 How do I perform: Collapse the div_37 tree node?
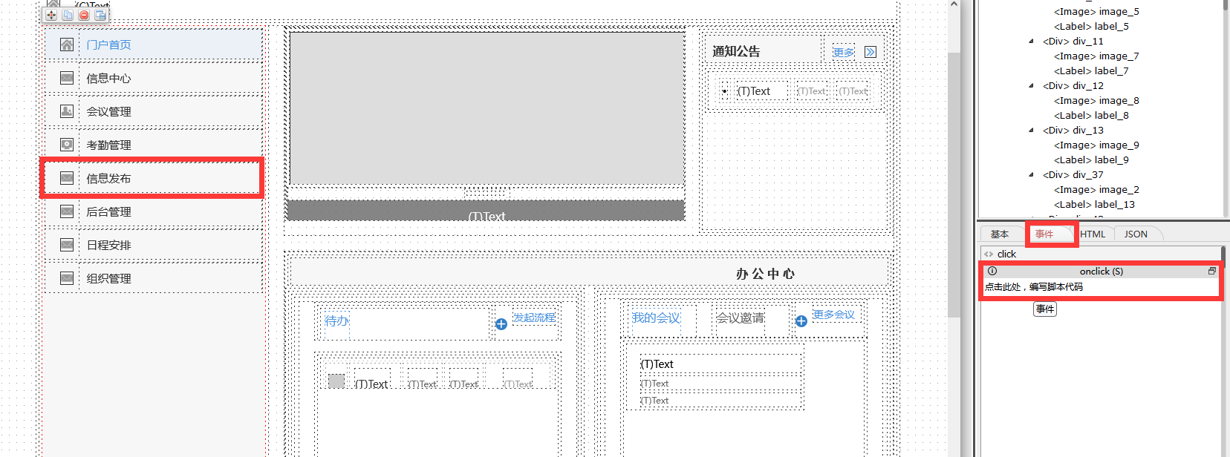(1031, 175)
